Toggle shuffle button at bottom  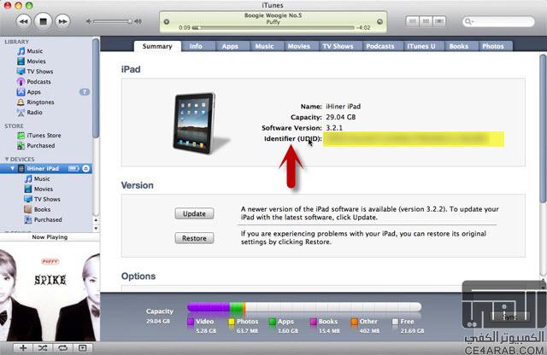[43, 348]
